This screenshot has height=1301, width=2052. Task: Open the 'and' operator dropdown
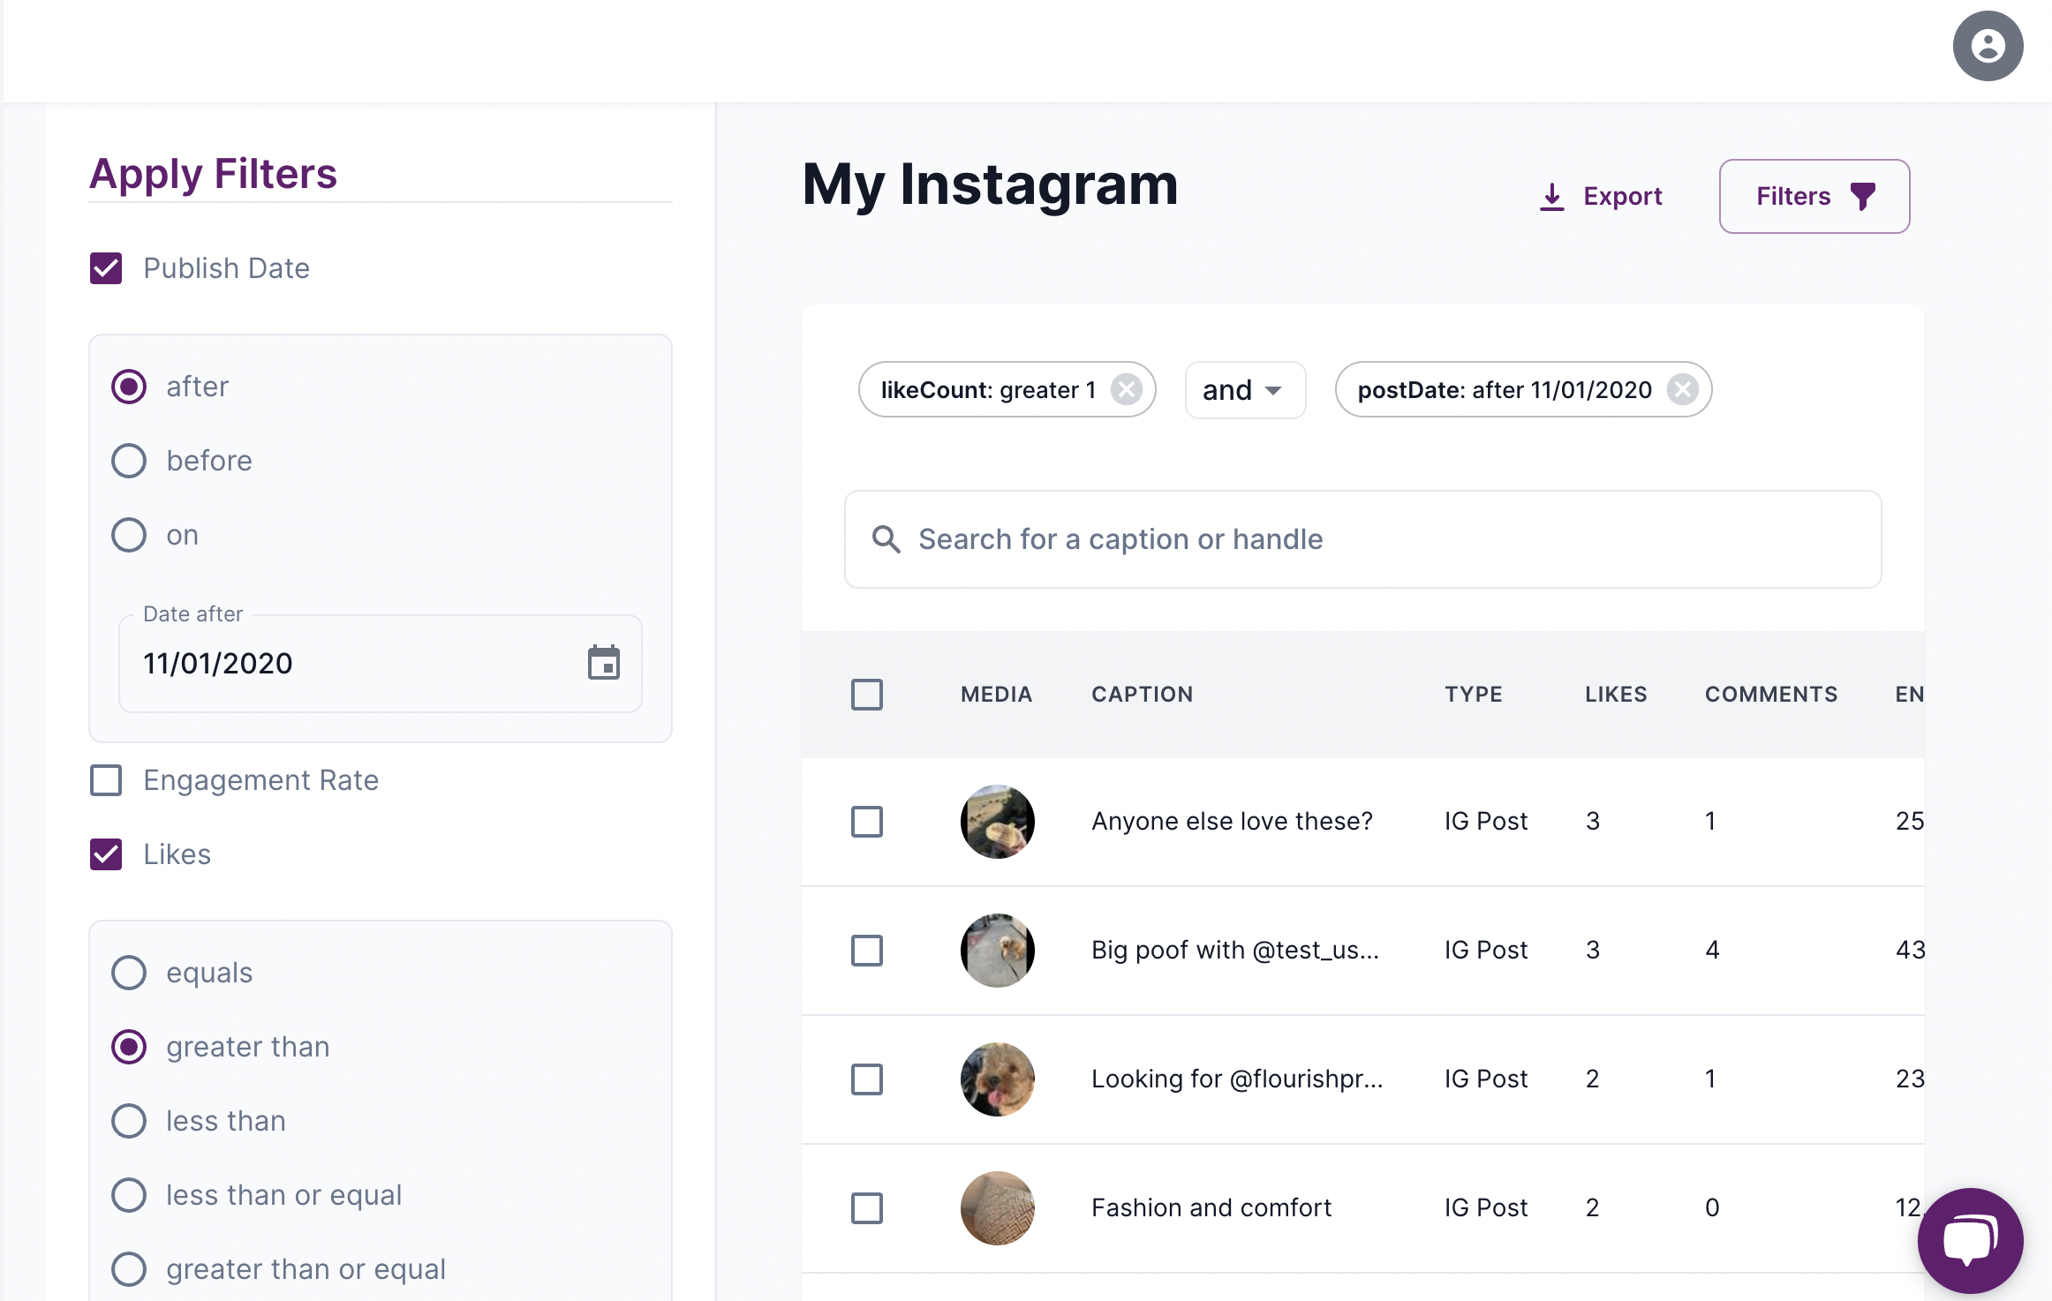pos(1244,389)
